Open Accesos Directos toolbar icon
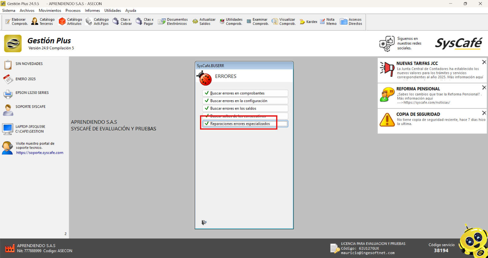Screen dimensions: 488x258 pyautogui.click(x=351, y=22)
